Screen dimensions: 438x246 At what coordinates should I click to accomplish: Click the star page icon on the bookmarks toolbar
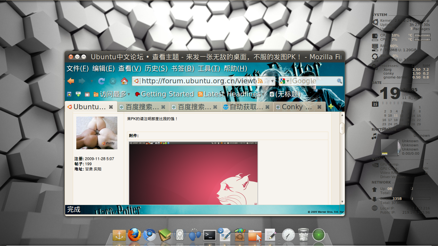click(x=69, y=94)
